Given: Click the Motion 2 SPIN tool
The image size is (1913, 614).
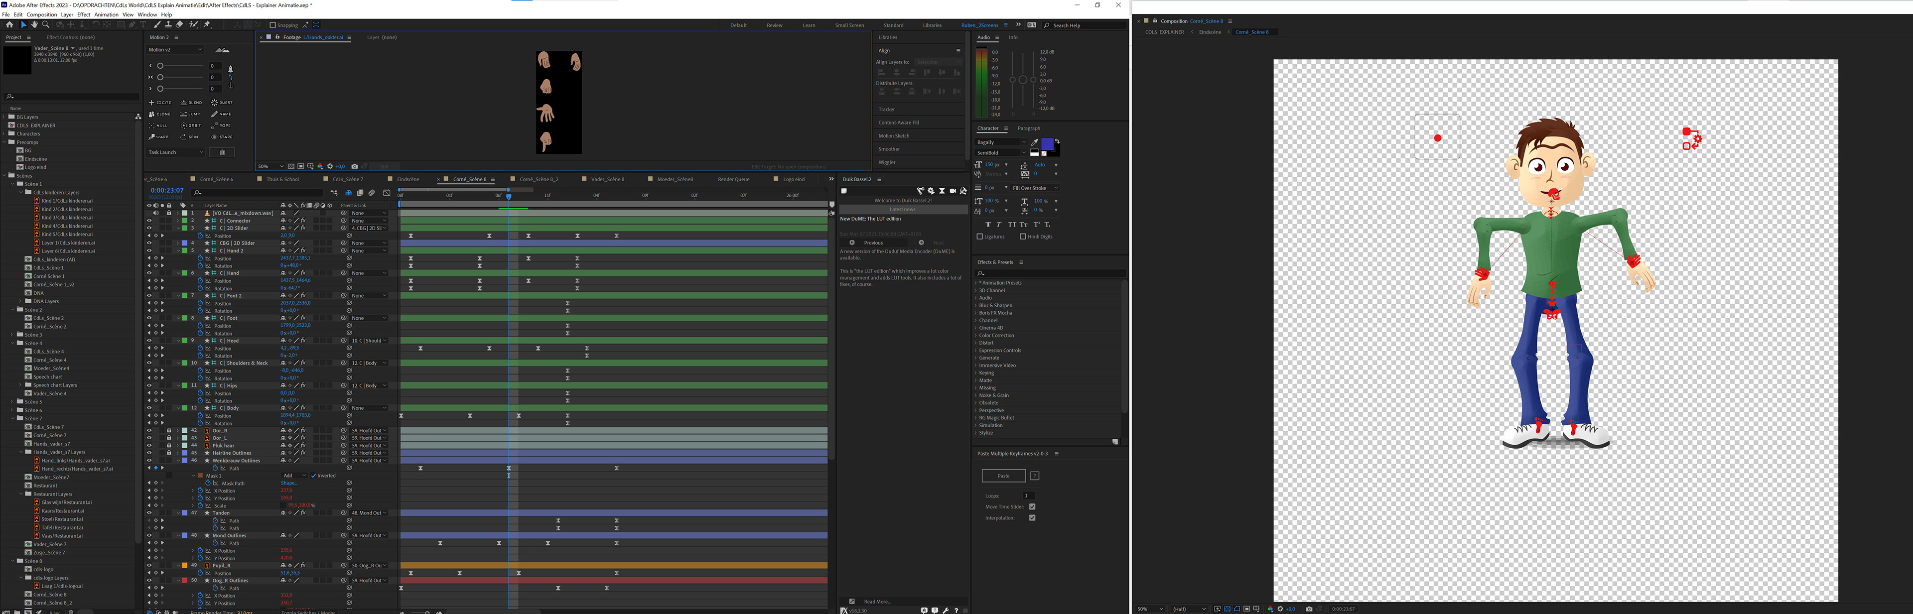Looking at the screenshot, I should pos(189,136).
